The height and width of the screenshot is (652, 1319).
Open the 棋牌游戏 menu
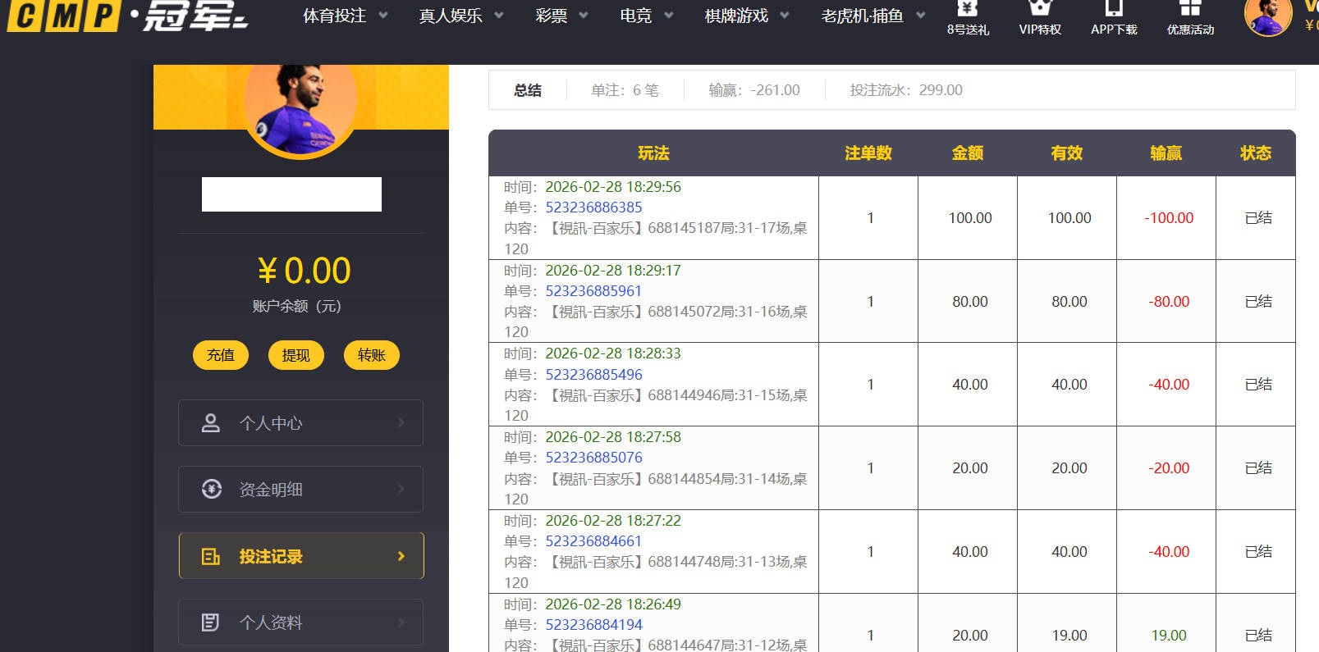coord(746,16)
